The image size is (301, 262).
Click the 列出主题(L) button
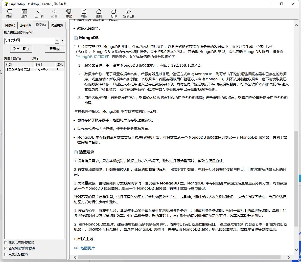coord(21,49)
